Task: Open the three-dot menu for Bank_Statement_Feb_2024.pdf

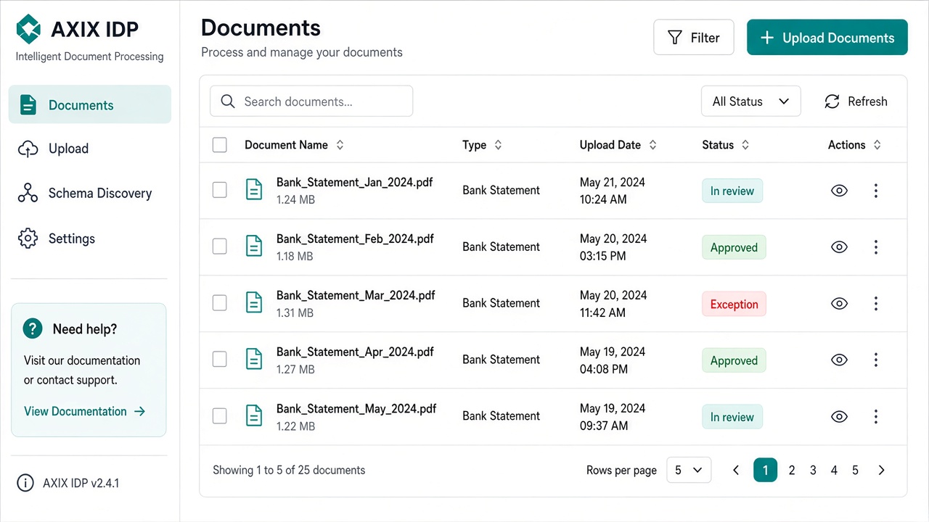Action: click(x=876, y=247)
